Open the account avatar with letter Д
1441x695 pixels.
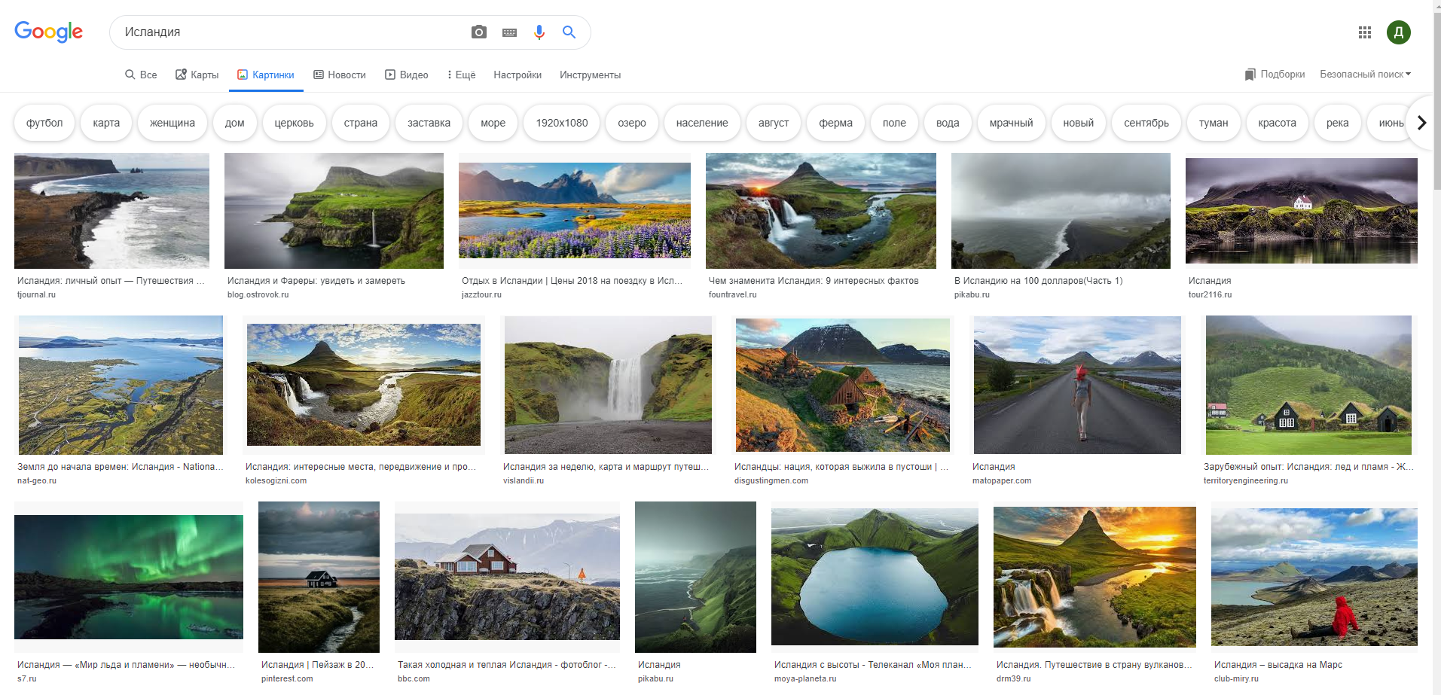(x=1398, y=32)
